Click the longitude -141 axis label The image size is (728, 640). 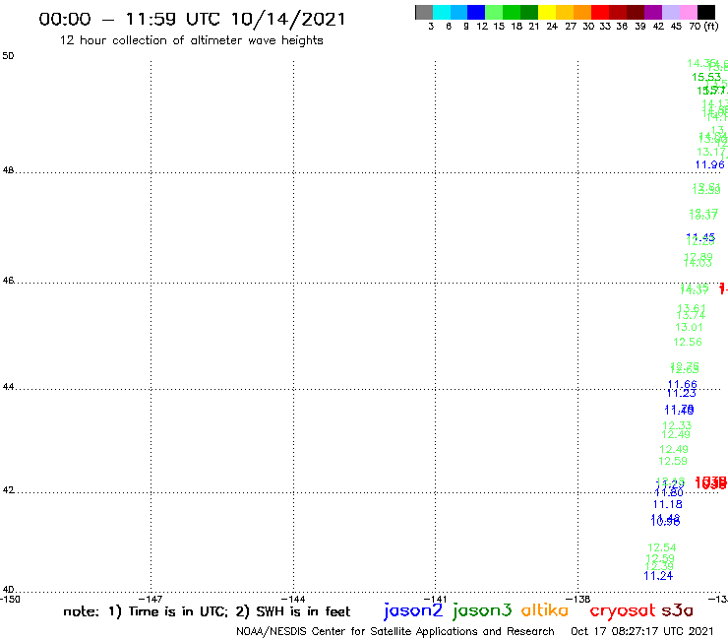pyautogui.click(x=435, y=599)
